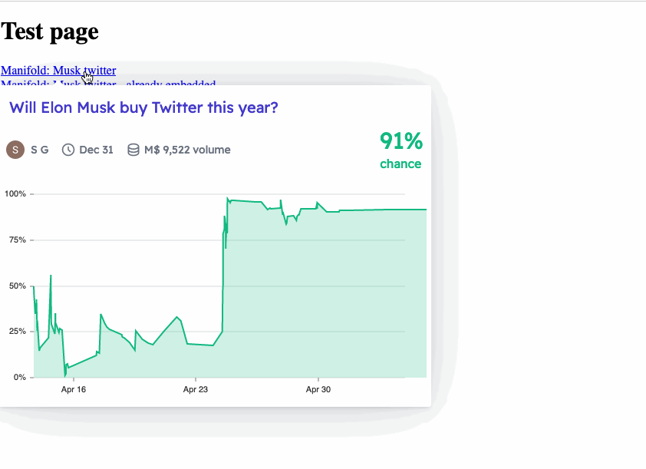The height and width of the screenshot is (469, 646).
Task: Click the 100% y-axis label
Action: 17,194
